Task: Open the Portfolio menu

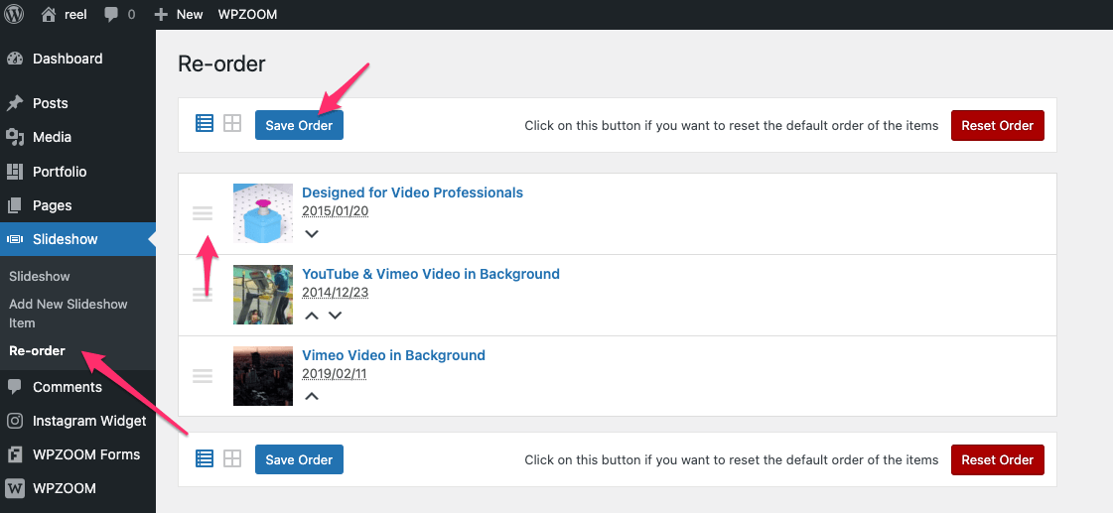Action: [x=60, y=172]
